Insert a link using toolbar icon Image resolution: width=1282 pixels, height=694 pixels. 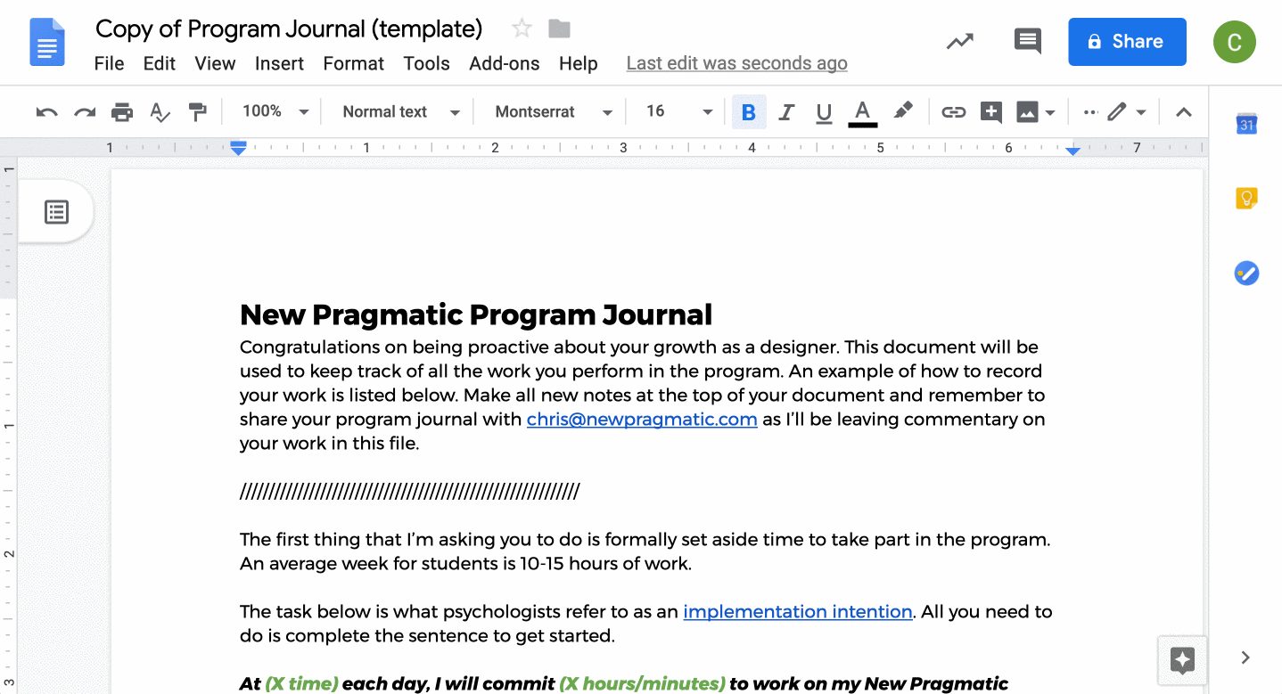pyautogui.click(x=954, y=112)
